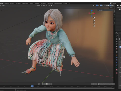Click the Scene name field in the top bar
This screenshot has width=121, height=91.
117,3
